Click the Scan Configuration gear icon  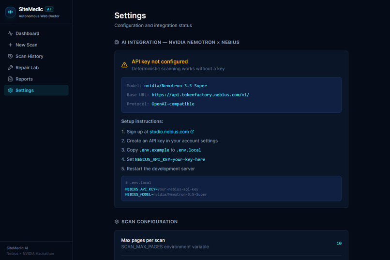117,222
